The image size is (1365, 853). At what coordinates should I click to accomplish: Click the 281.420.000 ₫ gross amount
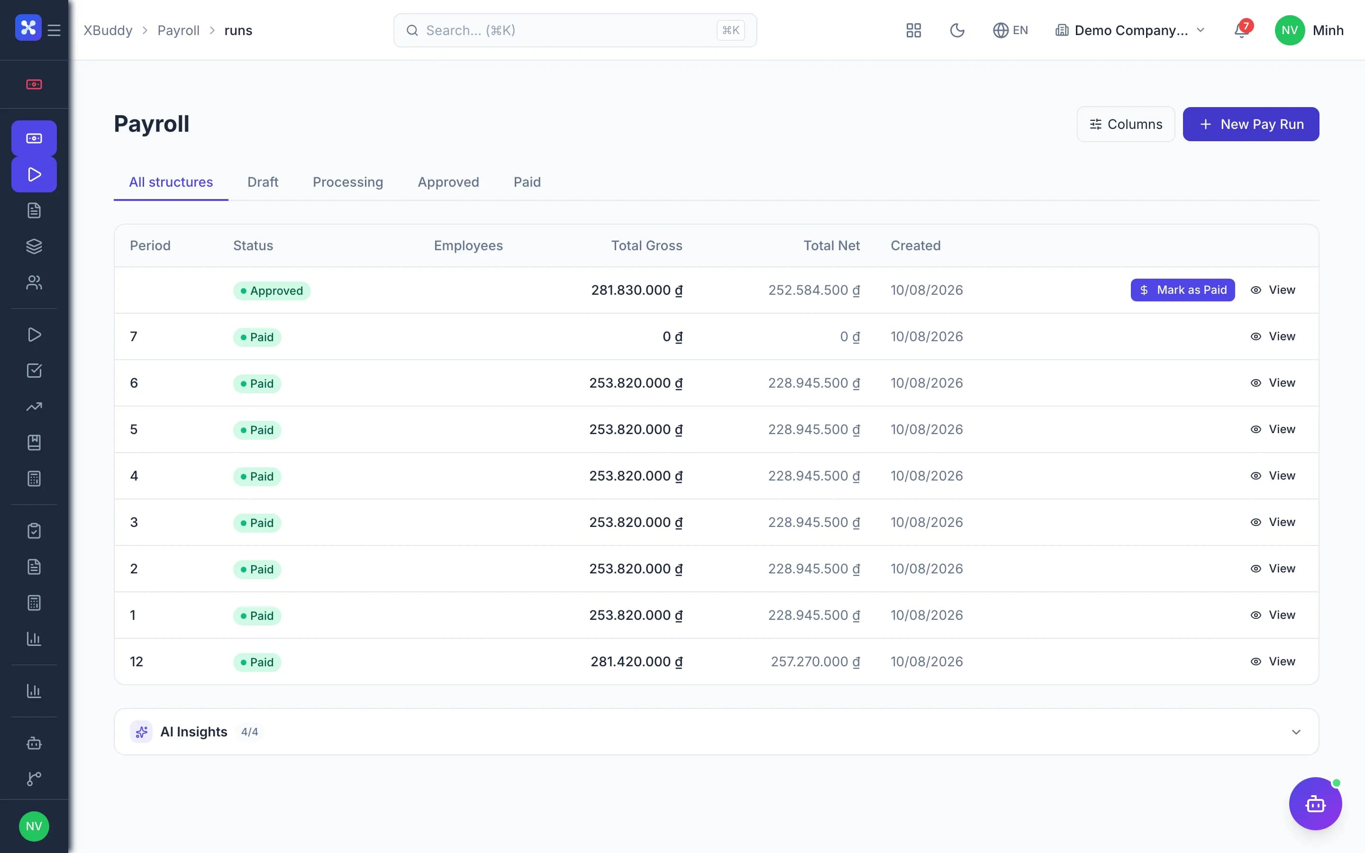tap(636, 661)
